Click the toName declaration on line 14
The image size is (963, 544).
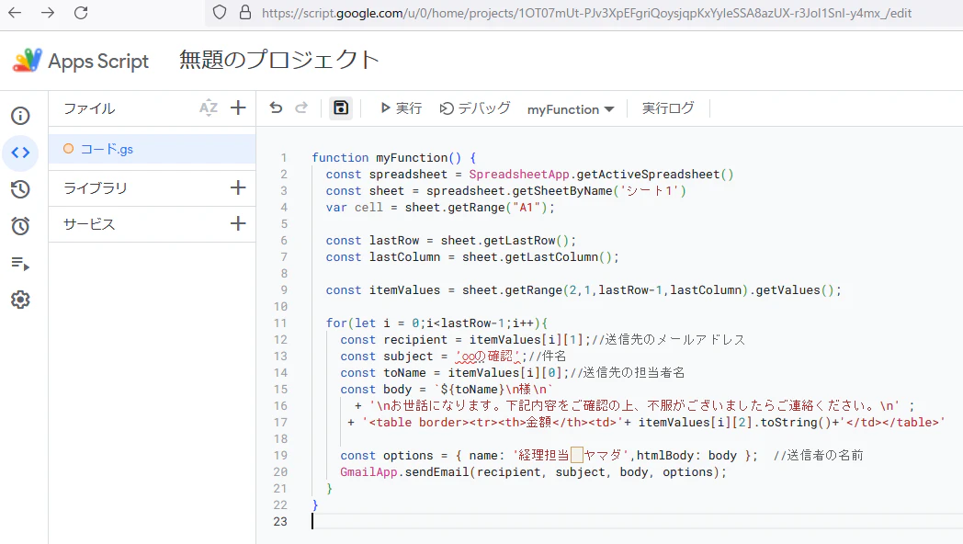coord(455,373)
